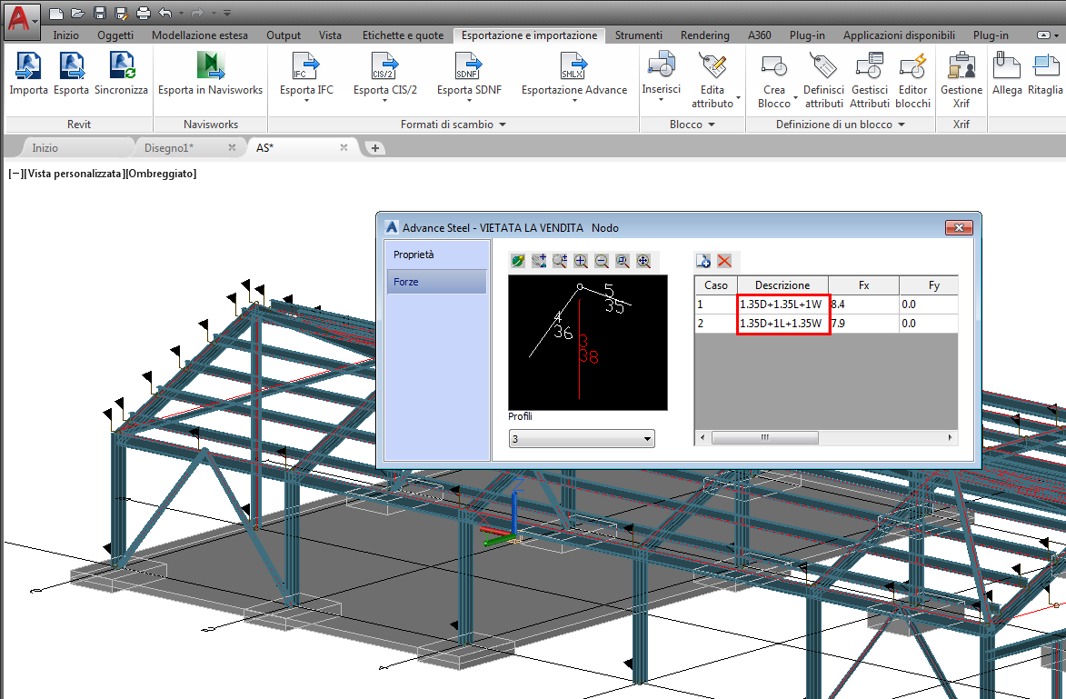1066x699 pixels.
Task: Switch to the Inizio ribbon tab
Action: [x=66, y=35]
